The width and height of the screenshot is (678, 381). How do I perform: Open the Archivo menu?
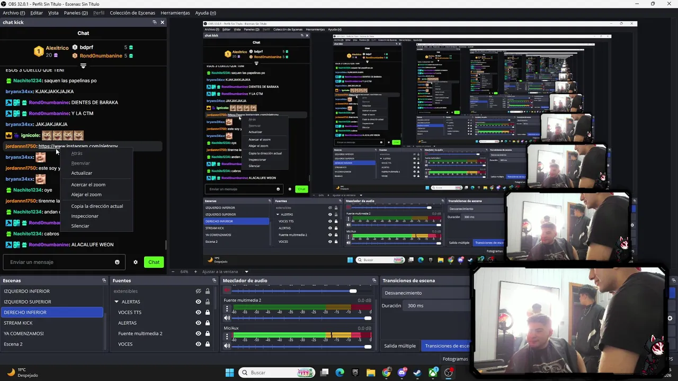pyautogui.click(x=14, y=13)
